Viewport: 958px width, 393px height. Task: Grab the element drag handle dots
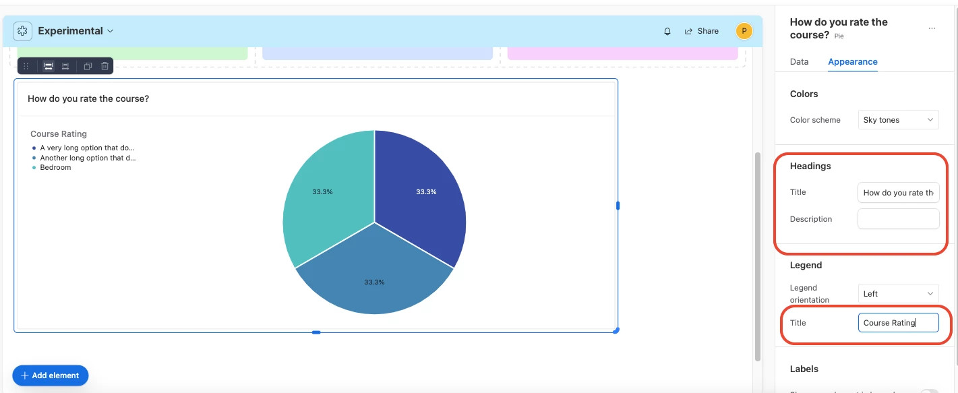point(26,66)
